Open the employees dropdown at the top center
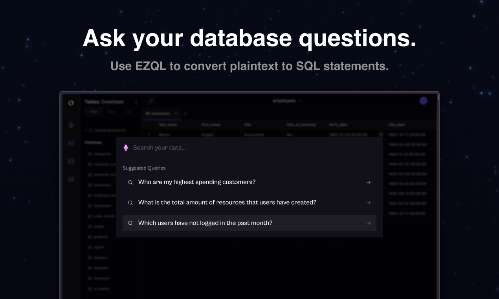The height and width of the screenshot is (299, 499). [287, 101]
